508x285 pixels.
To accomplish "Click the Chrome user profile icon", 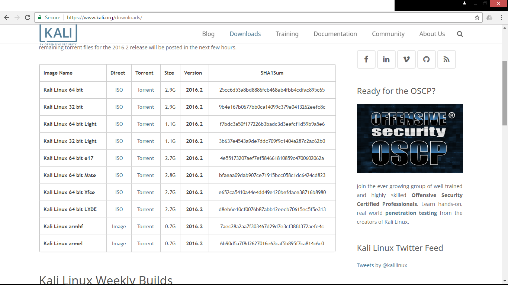I will pyautogui.click(x=464, y=3).
